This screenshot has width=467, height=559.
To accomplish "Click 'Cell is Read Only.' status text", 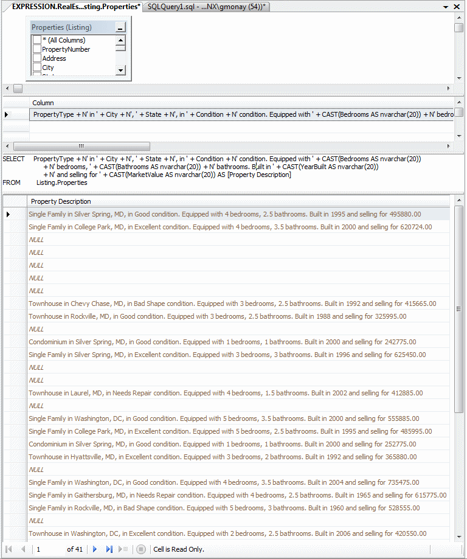I will (x=179, y=549).
